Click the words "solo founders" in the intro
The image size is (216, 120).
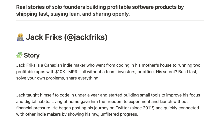pos(68,7)
